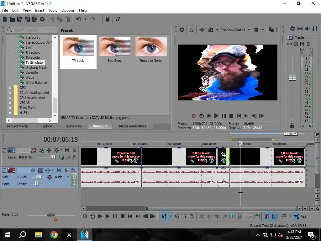The height and width of the screenshot is (241, 321).
Task: Stop playback in preview transport
Action: pos(231,116)
